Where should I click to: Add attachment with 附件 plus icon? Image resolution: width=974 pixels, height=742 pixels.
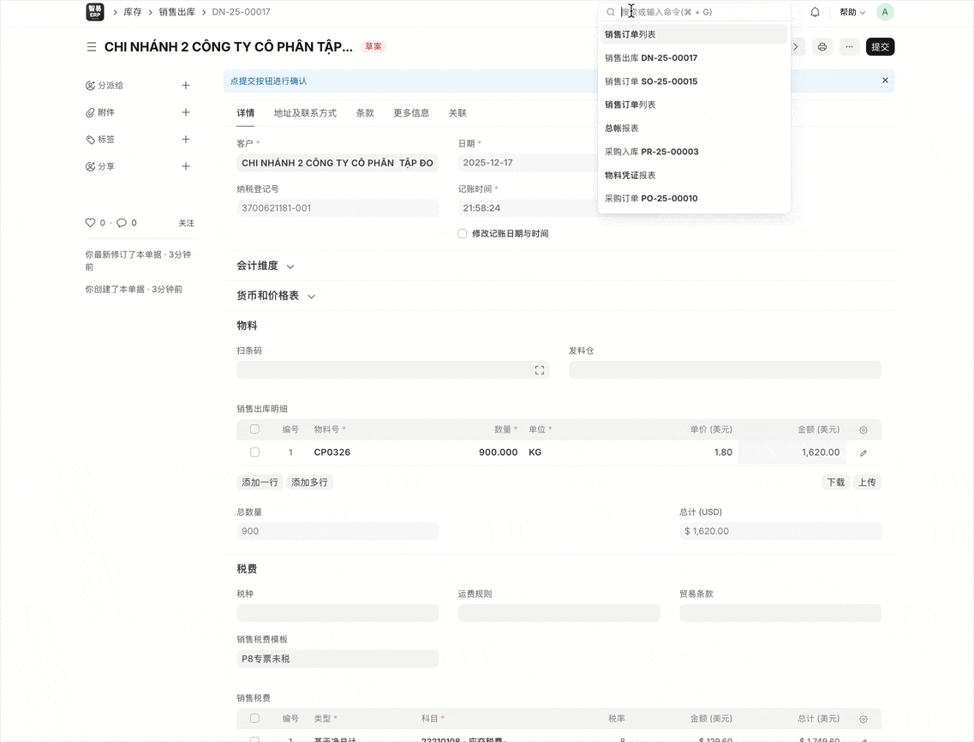pyautogui.click(x=186, y=112)
